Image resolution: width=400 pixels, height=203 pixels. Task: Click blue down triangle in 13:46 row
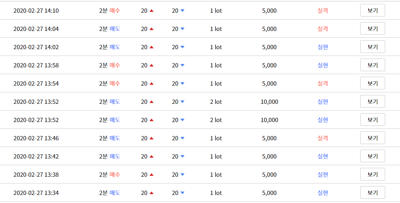click(x=182, y=138)
